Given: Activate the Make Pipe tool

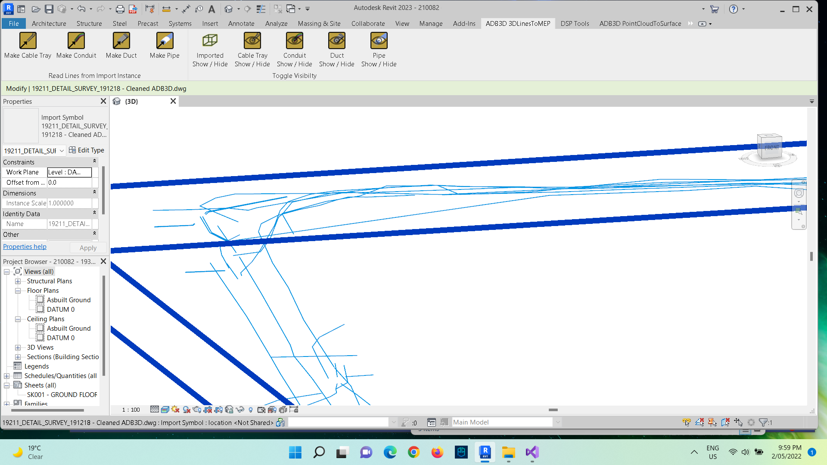Looking at the screenshot, I should pos(165,45).
